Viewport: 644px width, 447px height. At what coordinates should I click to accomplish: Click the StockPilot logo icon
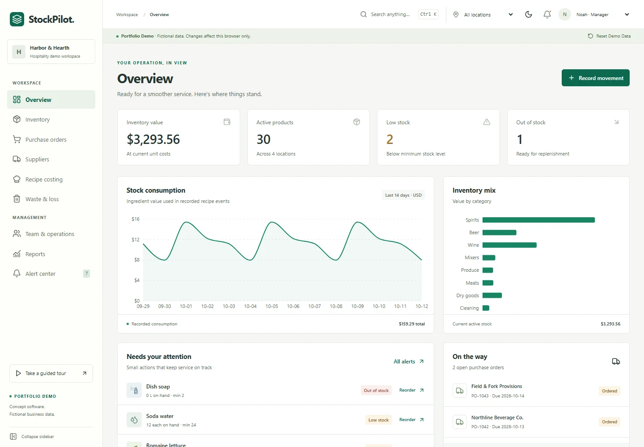point(17,19)
